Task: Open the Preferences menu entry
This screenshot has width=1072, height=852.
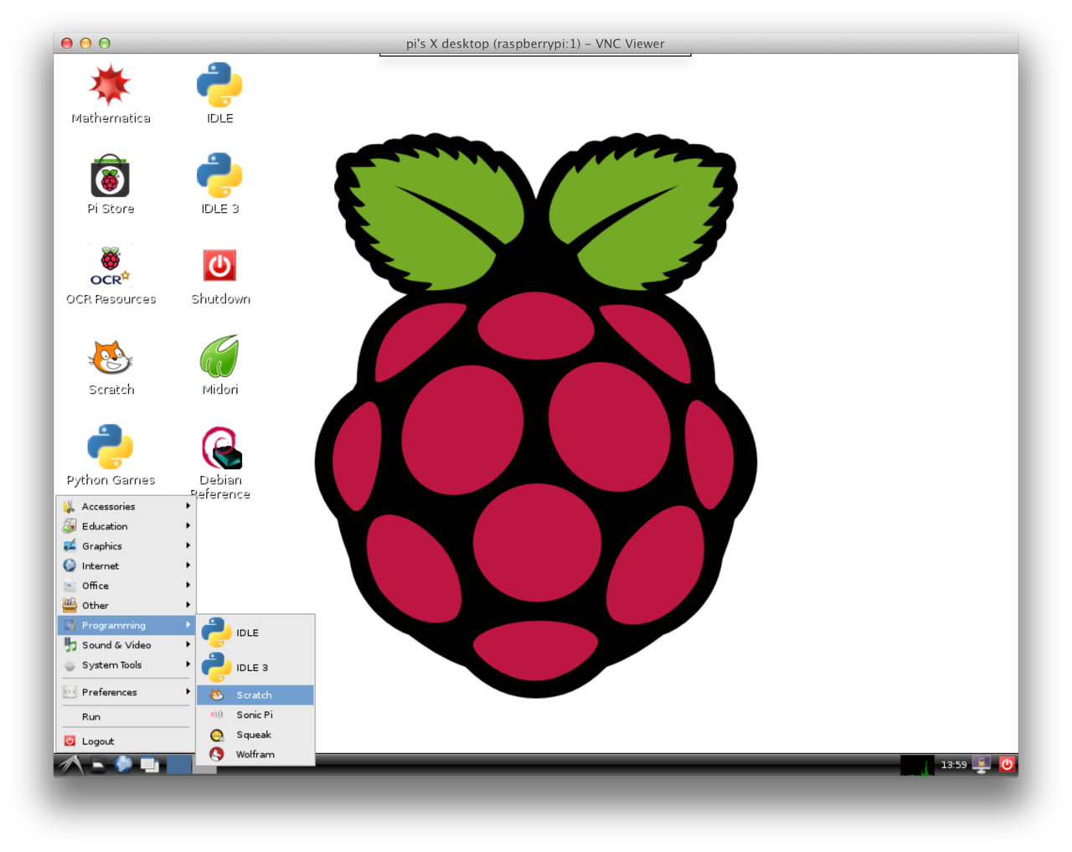Action: click(x=126, y=692)
